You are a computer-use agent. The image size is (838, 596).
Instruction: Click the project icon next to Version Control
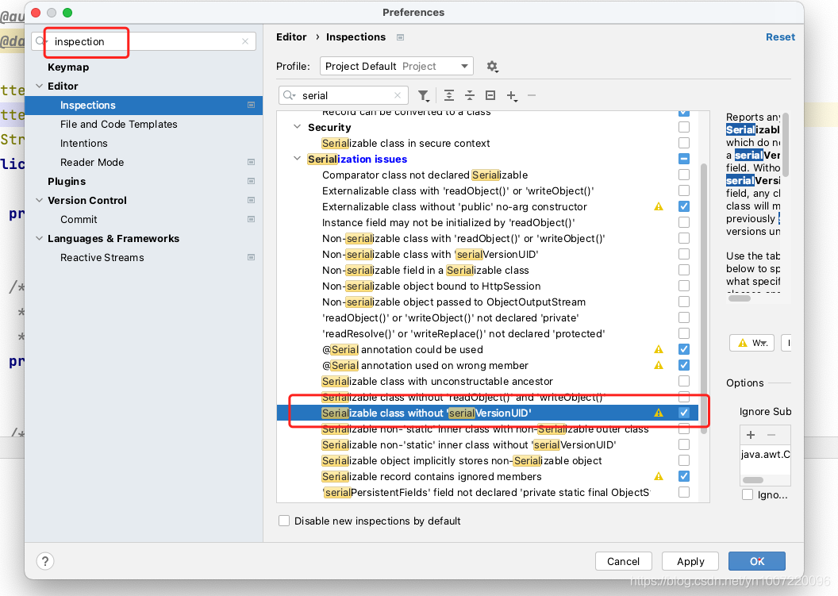(252, 200)
